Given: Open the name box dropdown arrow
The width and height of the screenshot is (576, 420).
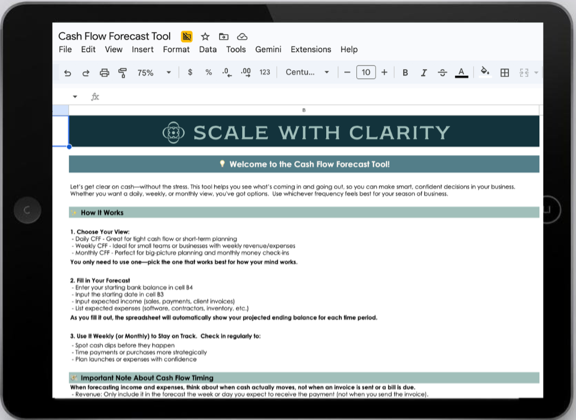Looking at the screenshot, I should (75, 97).
